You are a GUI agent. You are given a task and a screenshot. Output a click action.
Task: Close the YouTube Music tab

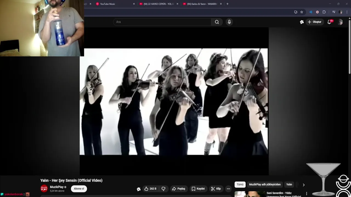tap(134, 4)
